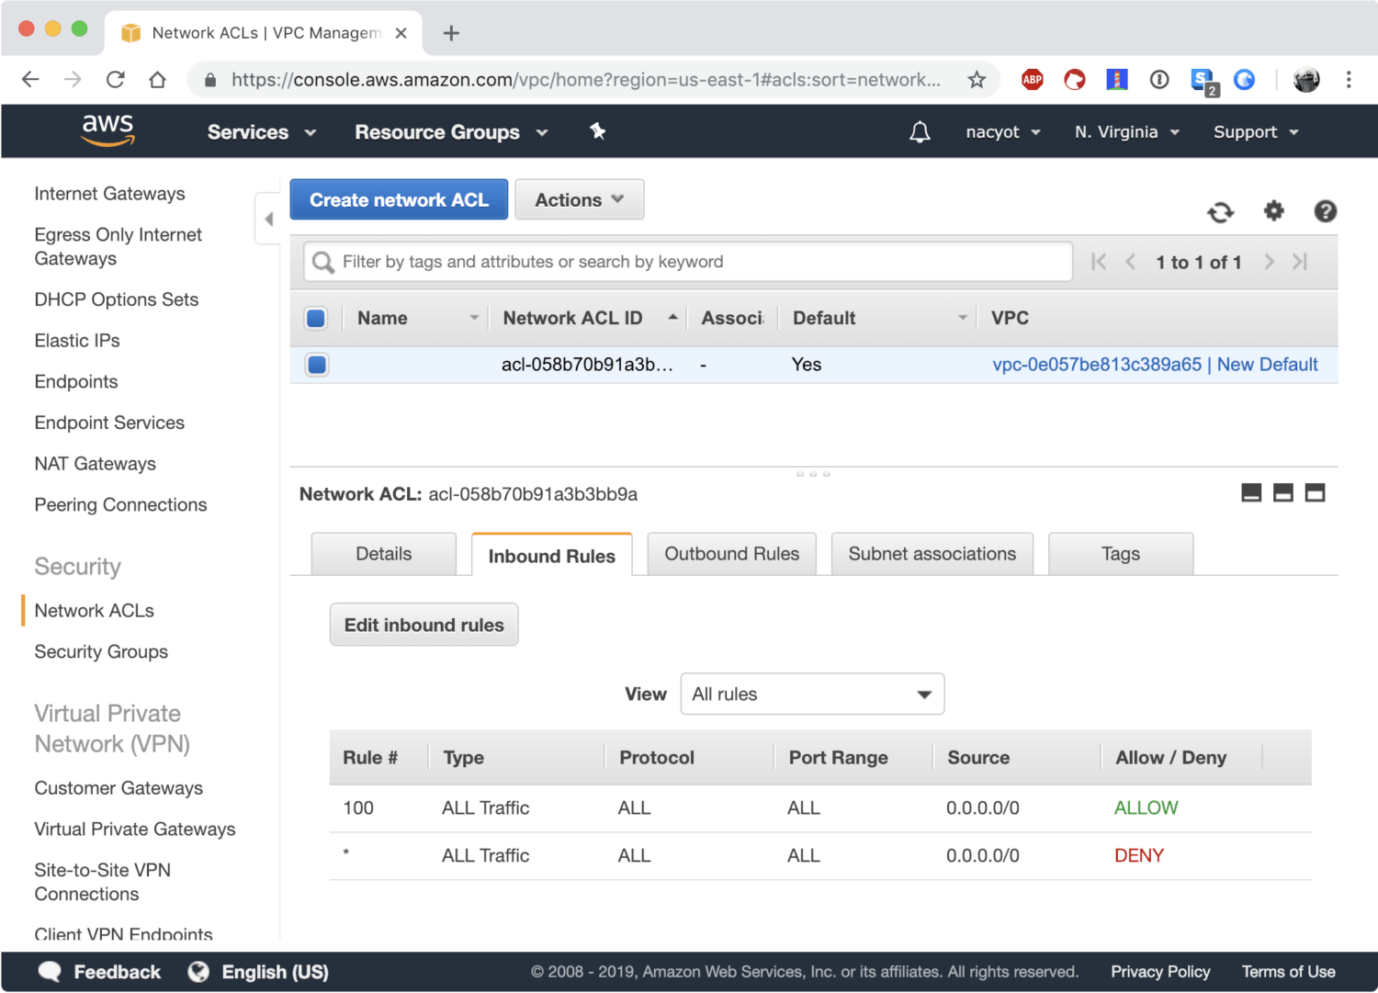This screenshot has width=1378, height=993.
Task: Open Peering Connections in sidebar
Action: pos(120,505)
